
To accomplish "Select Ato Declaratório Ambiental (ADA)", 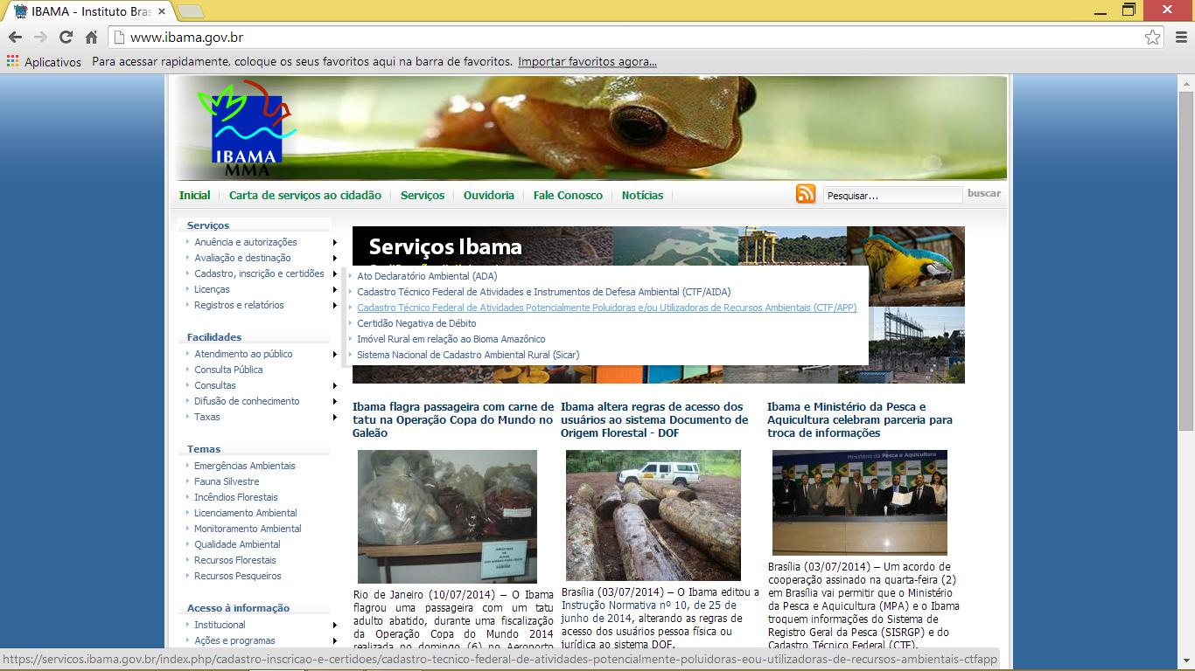I will click(427, 276).
